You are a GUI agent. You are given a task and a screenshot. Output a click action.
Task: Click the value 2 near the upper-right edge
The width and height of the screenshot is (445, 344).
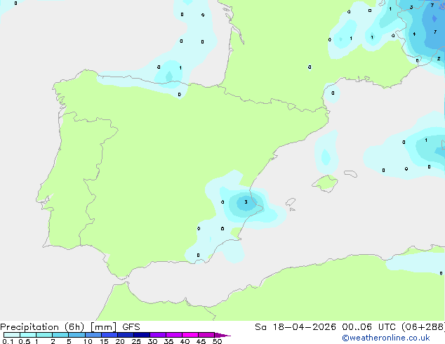[x=439, y=58]
